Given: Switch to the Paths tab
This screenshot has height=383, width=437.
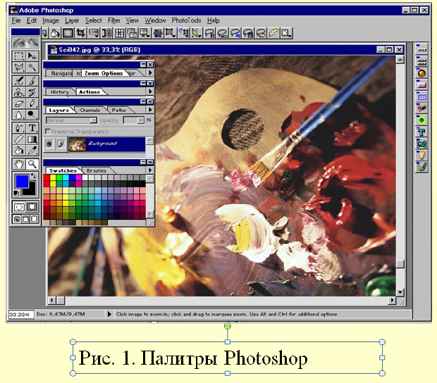Looking at the screenshot, I should click(x=118, y=111).
